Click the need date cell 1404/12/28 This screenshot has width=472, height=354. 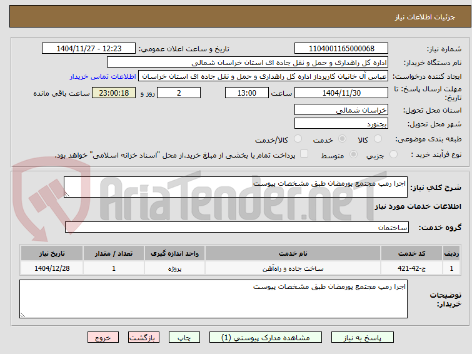pos(52,268)
